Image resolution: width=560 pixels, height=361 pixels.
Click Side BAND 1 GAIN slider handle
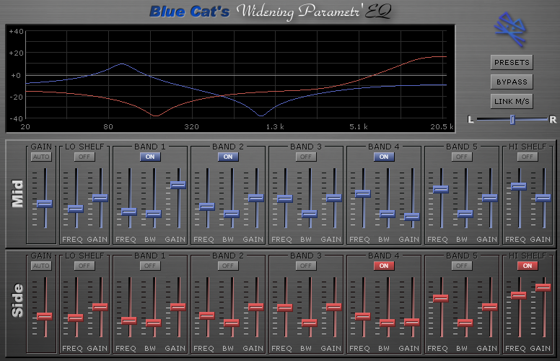178,307
